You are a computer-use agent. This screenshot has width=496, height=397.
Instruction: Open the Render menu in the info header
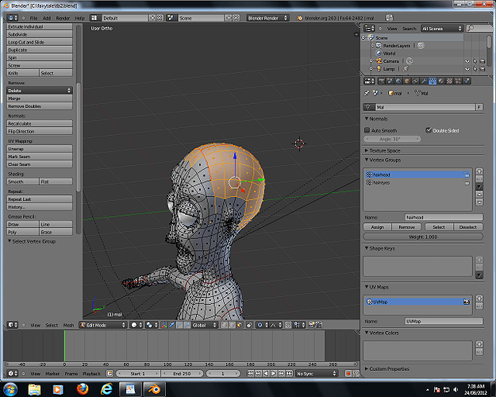point(63,18)
